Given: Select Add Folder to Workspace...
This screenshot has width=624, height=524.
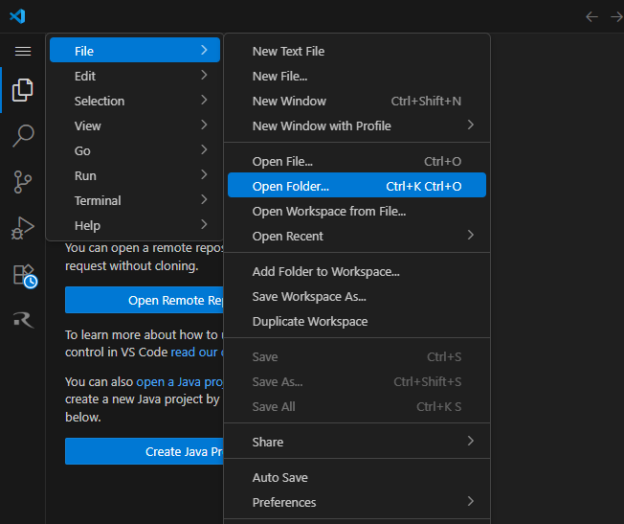Looking at the screenshot, I should [x=325, y=271].
